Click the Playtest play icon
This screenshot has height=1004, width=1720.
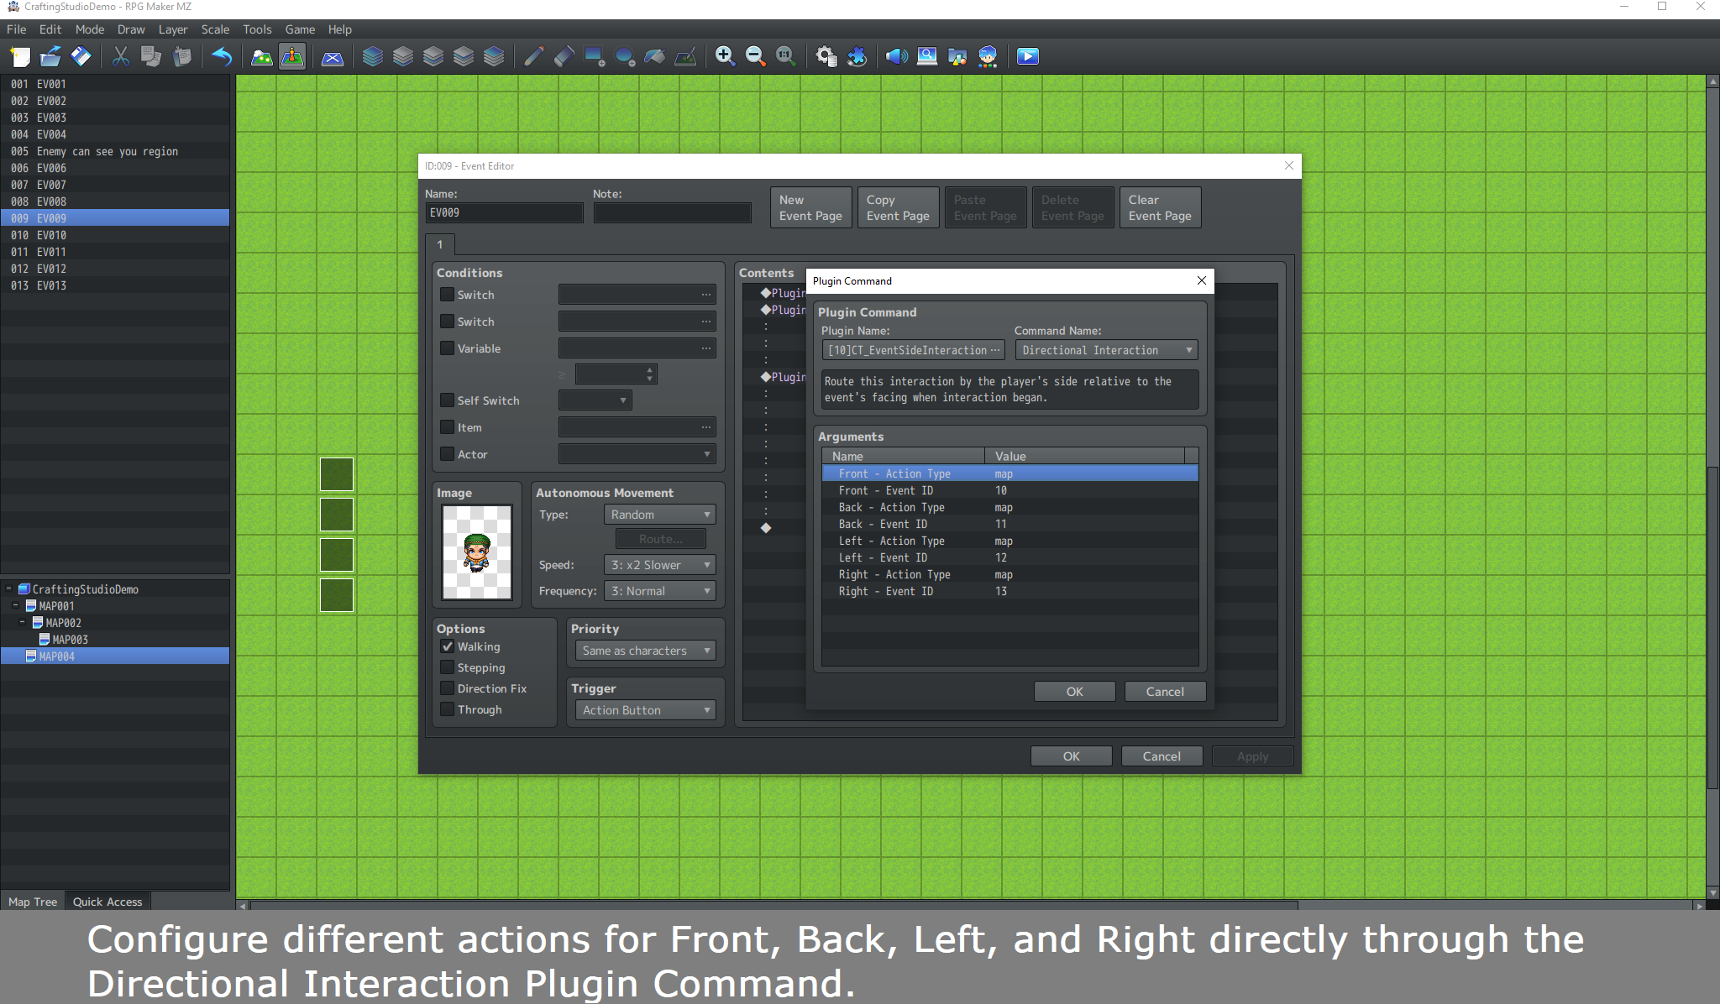pos(1028,56)
